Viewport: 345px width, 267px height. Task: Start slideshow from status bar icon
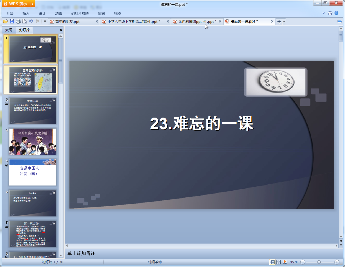click(285, 262)
